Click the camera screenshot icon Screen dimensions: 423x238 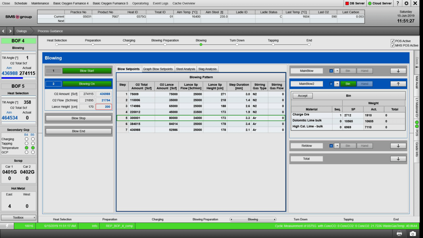click(x=413, y=234)
